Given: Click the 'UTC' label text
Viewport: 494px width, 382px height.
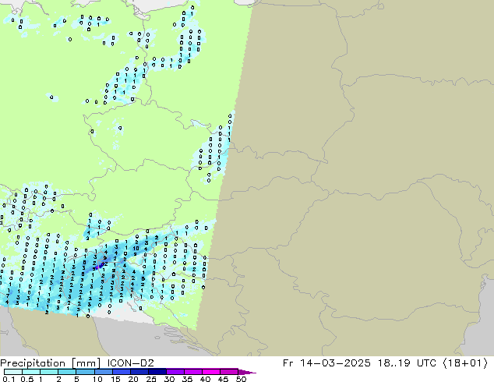Looking at the screenshot, I should pyautogui.click(x=426, y=363).
